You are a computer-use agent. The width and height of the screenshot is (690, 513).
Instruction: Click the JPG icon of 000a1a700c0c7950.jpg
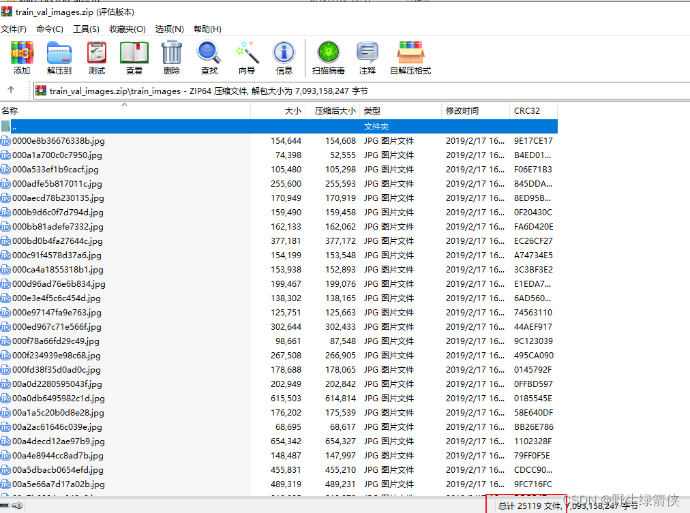pyautogui.click(x=5, y=155)
